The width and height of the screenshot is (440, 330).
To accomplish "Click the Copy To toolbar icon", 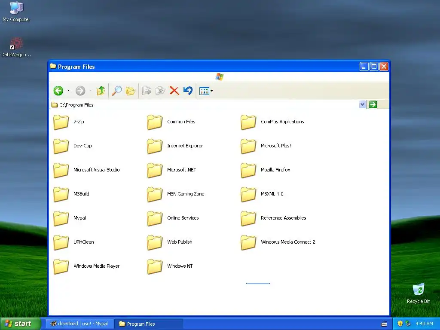I will pos(160,91).
